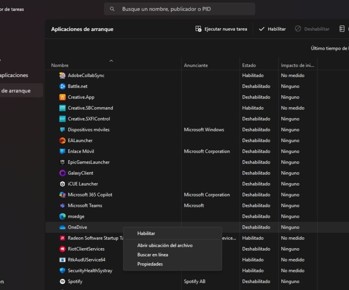
Task: Click the search box for name or PID
Action: 179,9
